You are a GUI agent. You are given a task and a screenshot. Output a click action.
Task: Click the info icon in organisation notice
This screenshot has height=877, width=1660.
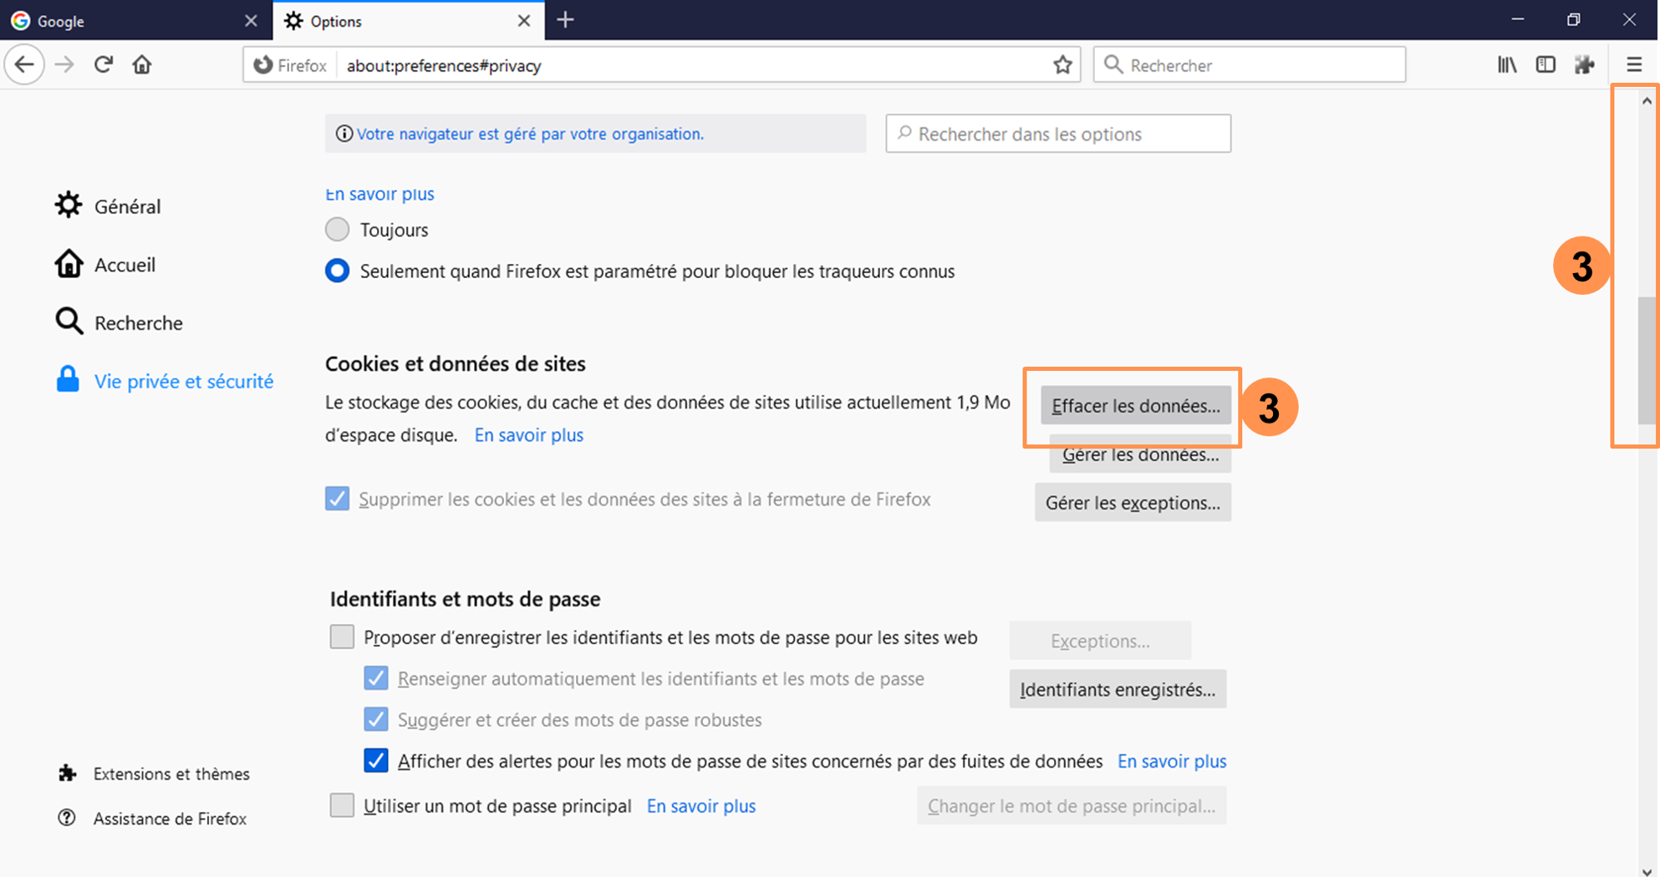pyautogui.click(x=344, y=134)
